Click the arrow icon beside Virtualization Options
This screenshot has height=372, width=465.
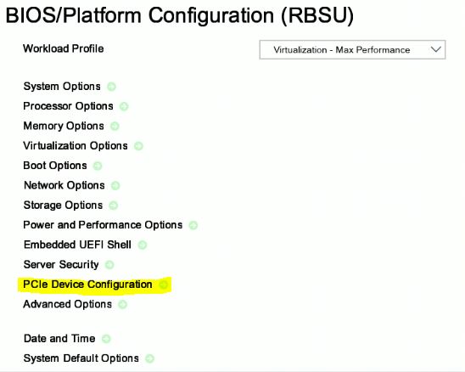138,146
